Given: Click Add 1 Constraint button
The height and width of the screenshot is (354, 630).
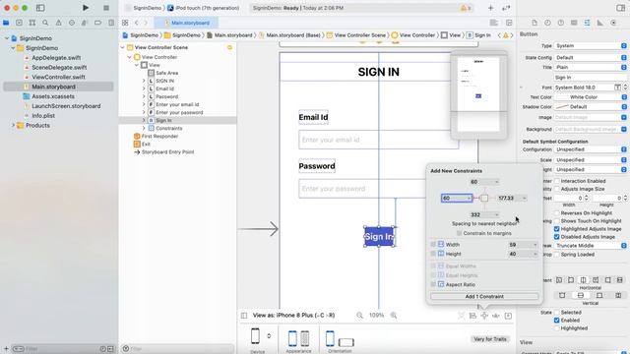Looking at the screenshot, I should pos(484,296).
